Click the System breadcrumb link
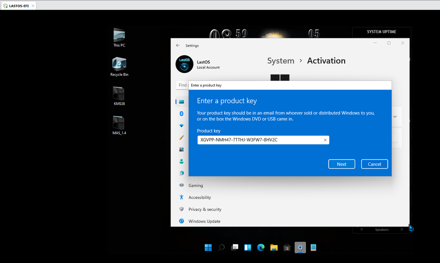Image resolution: width=440 pixels, height=263 pixels. (x=281, y=61)
